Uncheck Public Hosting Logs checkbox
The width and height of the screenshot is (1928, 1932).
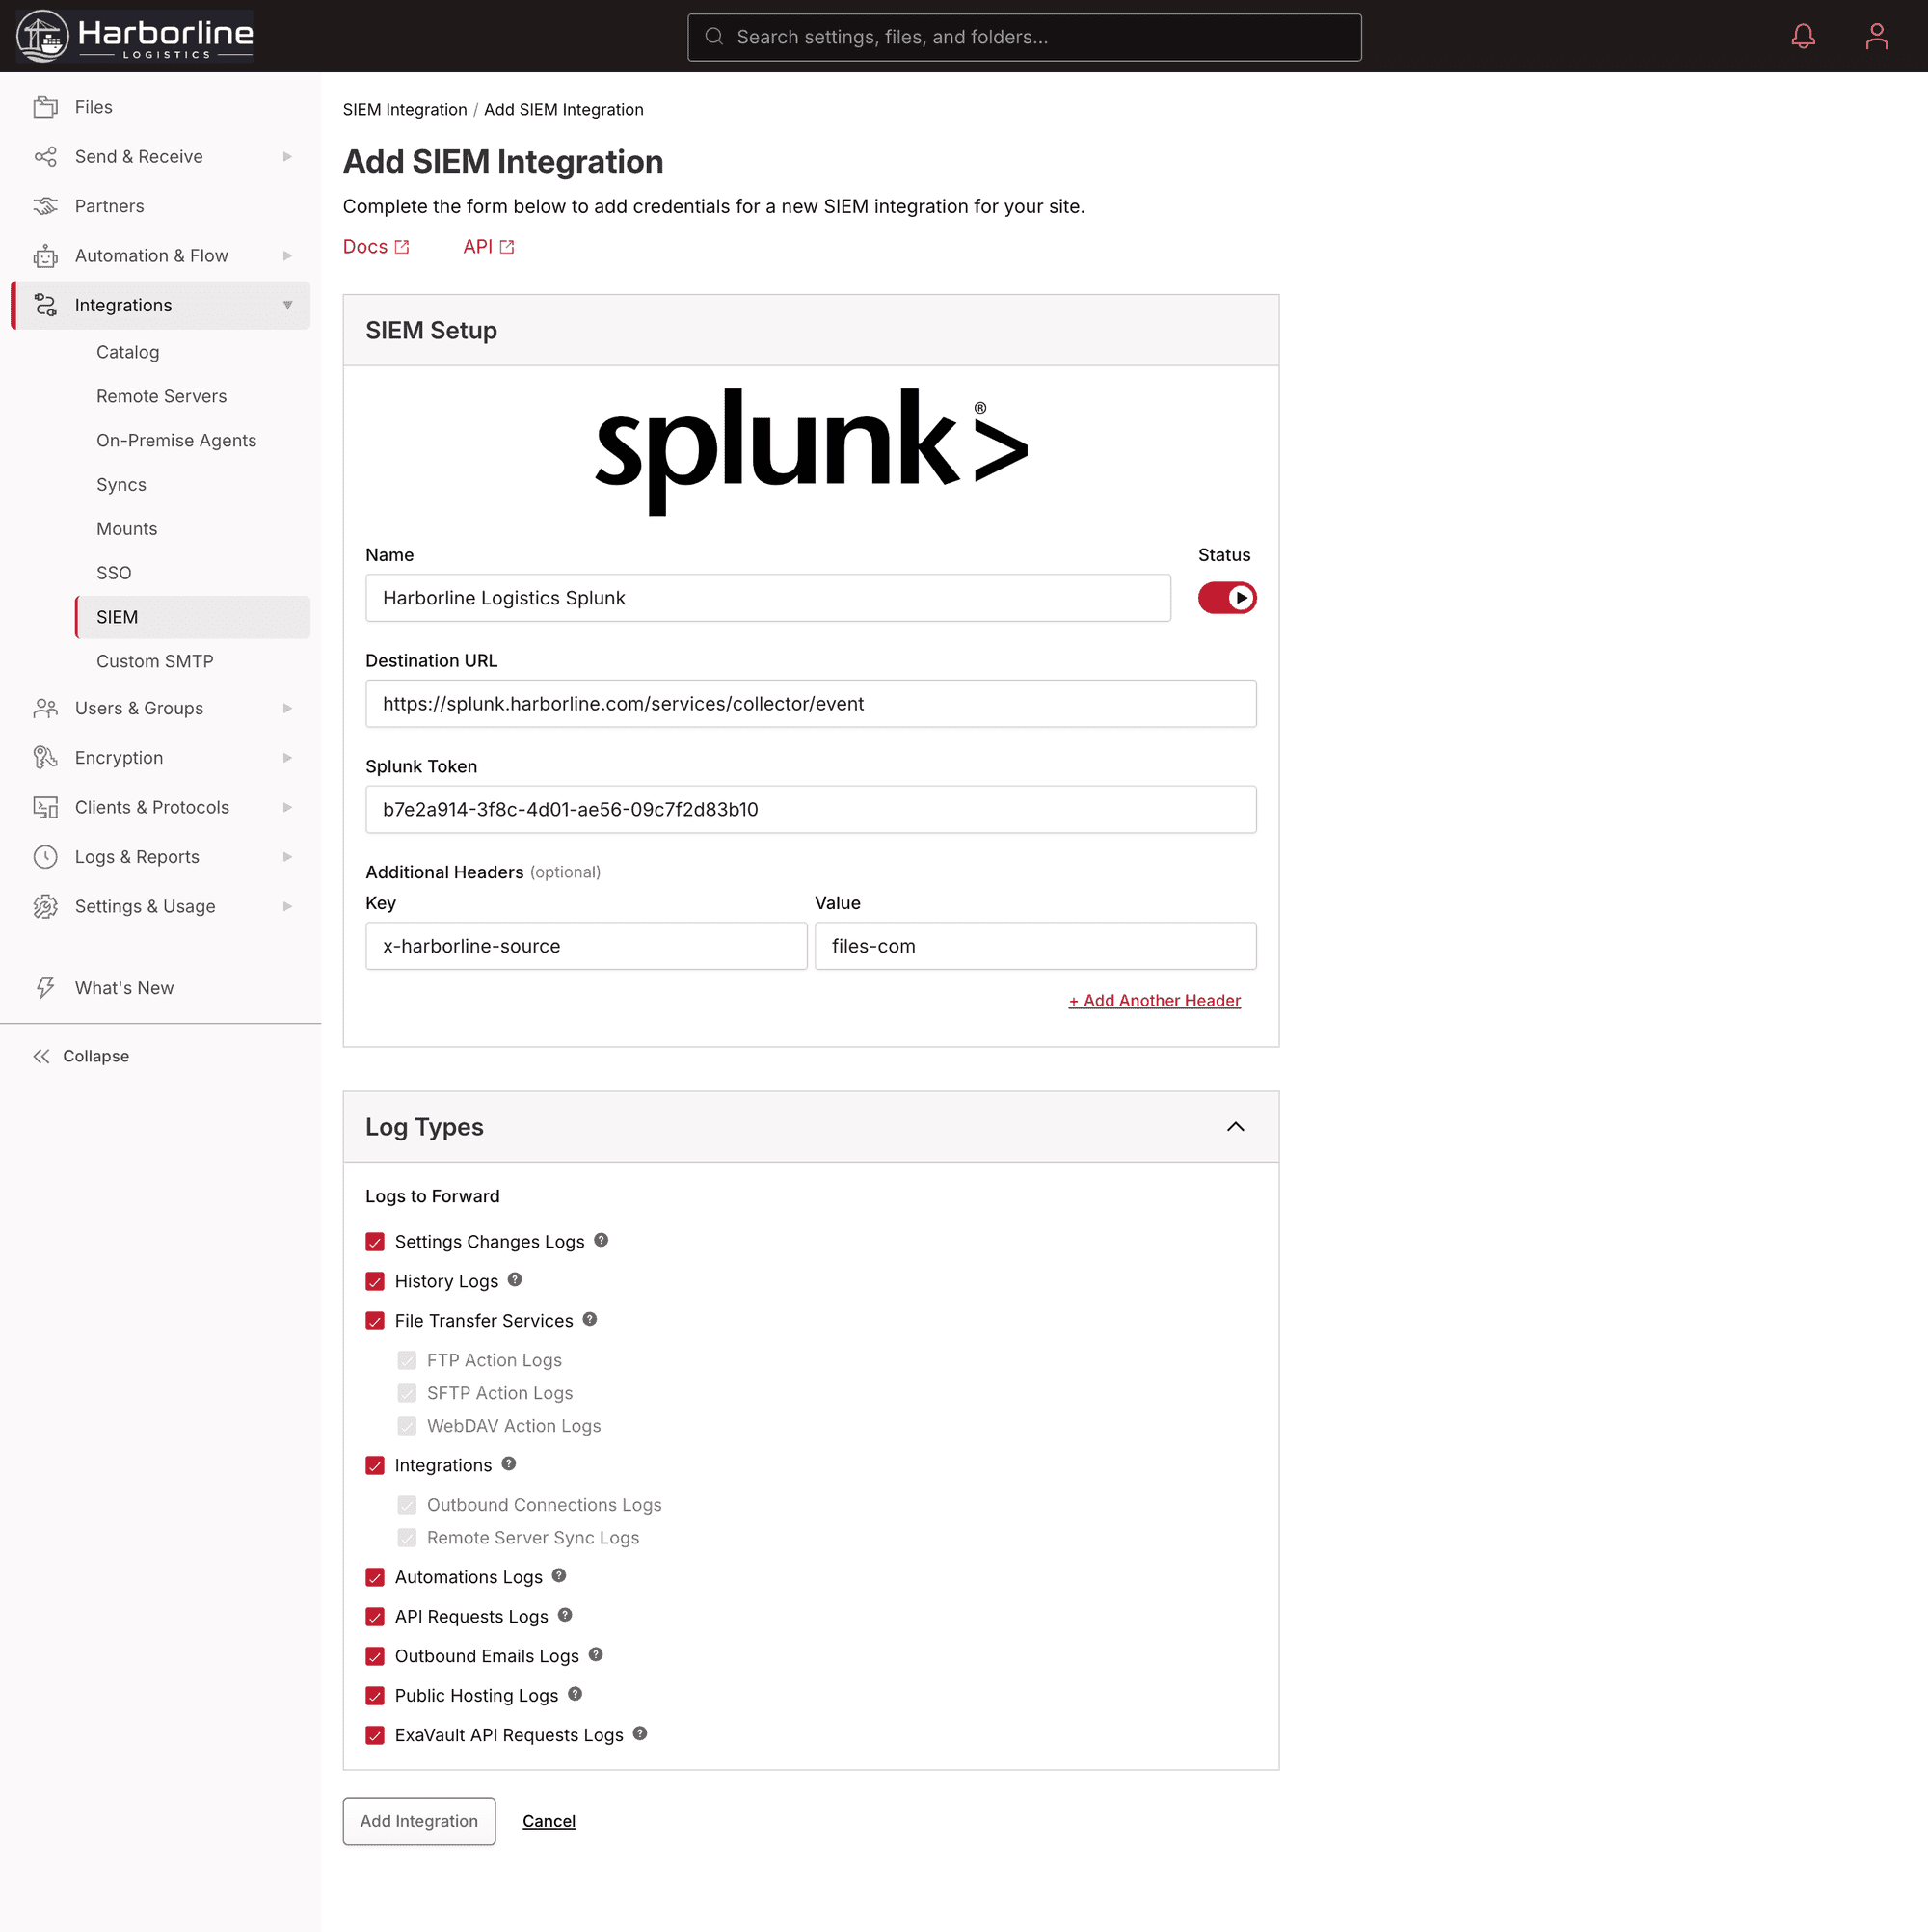[x=375, y=1696]
